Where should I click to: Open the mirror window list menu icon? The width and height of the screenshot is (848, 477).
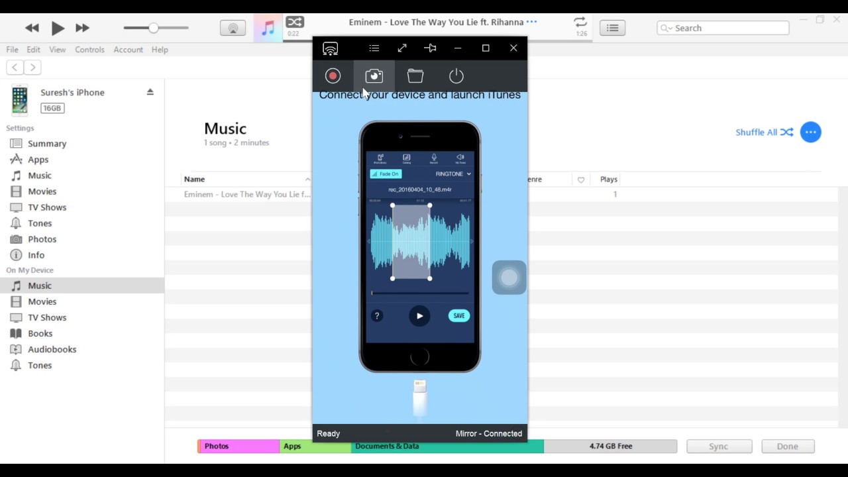(374, 48)
